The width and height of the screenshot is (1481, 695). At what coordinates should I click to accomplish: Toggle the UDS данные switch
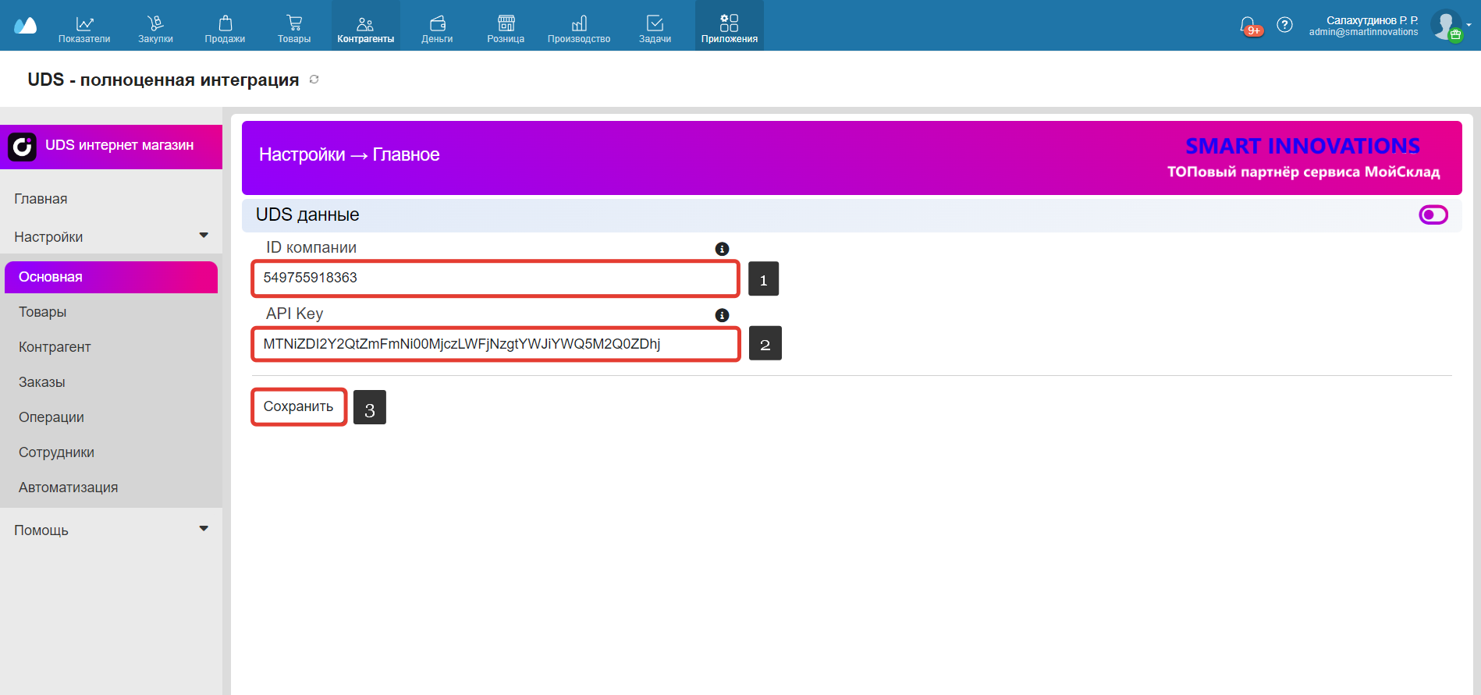(x=1433, y=215)
